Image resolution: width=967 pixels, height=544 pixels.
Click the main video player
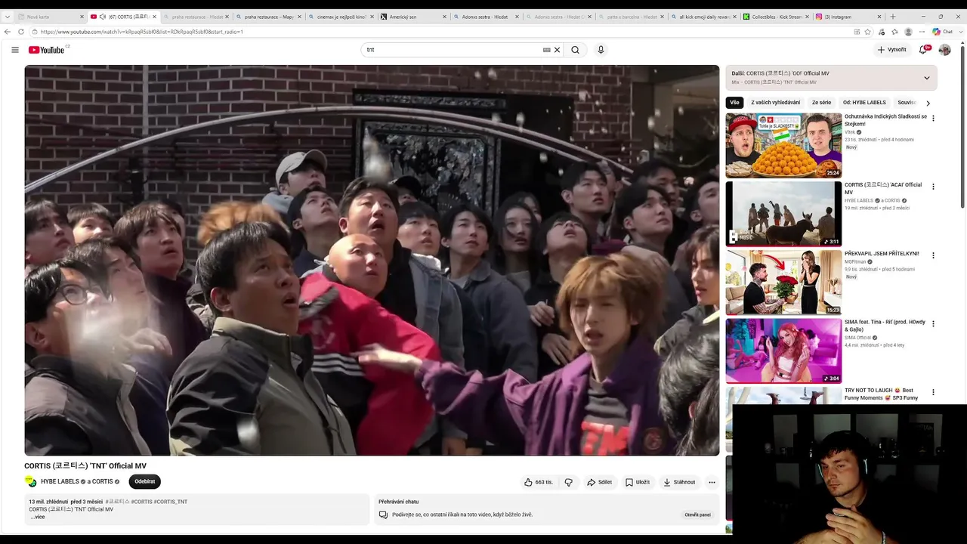tap(372, 260)
